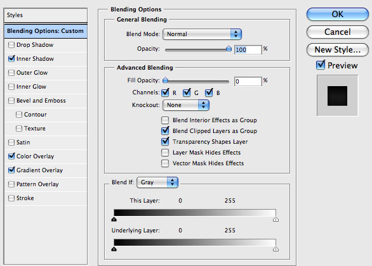Tick the Bevel and Emboss checkbox
The height and width of the screenshot is (266, 372).
[11, 101]
